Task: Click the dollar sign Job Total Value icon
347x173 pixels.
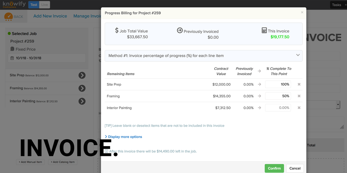Action: pos(117,31)
